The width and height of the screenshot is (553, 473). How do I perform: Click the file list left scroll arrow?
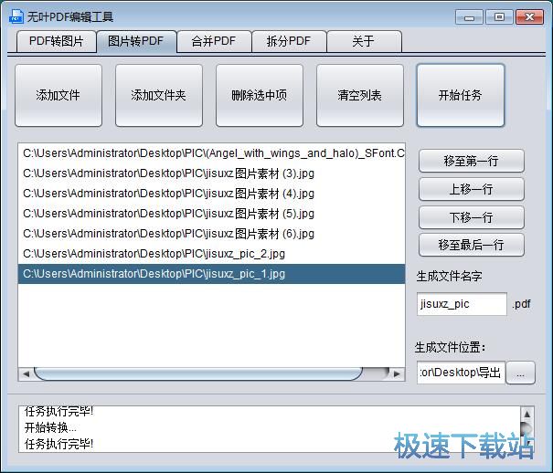pos(26,373)
